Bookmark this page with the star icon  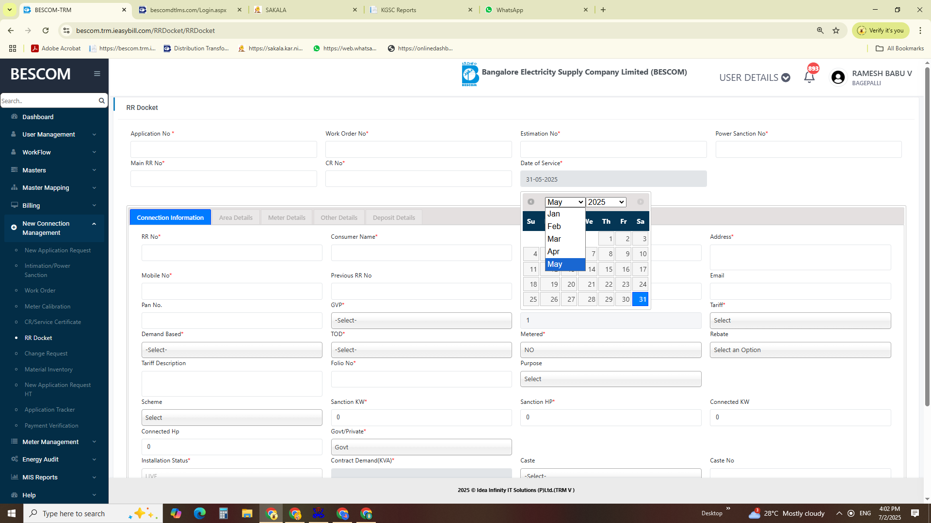836,31
